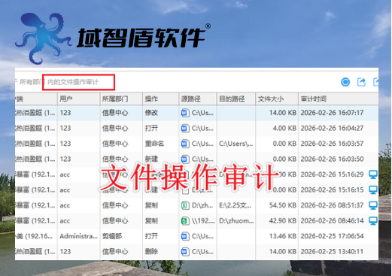This screenshot has height=276, width=392.
Task: Click the Excel file icon in the 08:51:37 row
Action: point(185,205)
